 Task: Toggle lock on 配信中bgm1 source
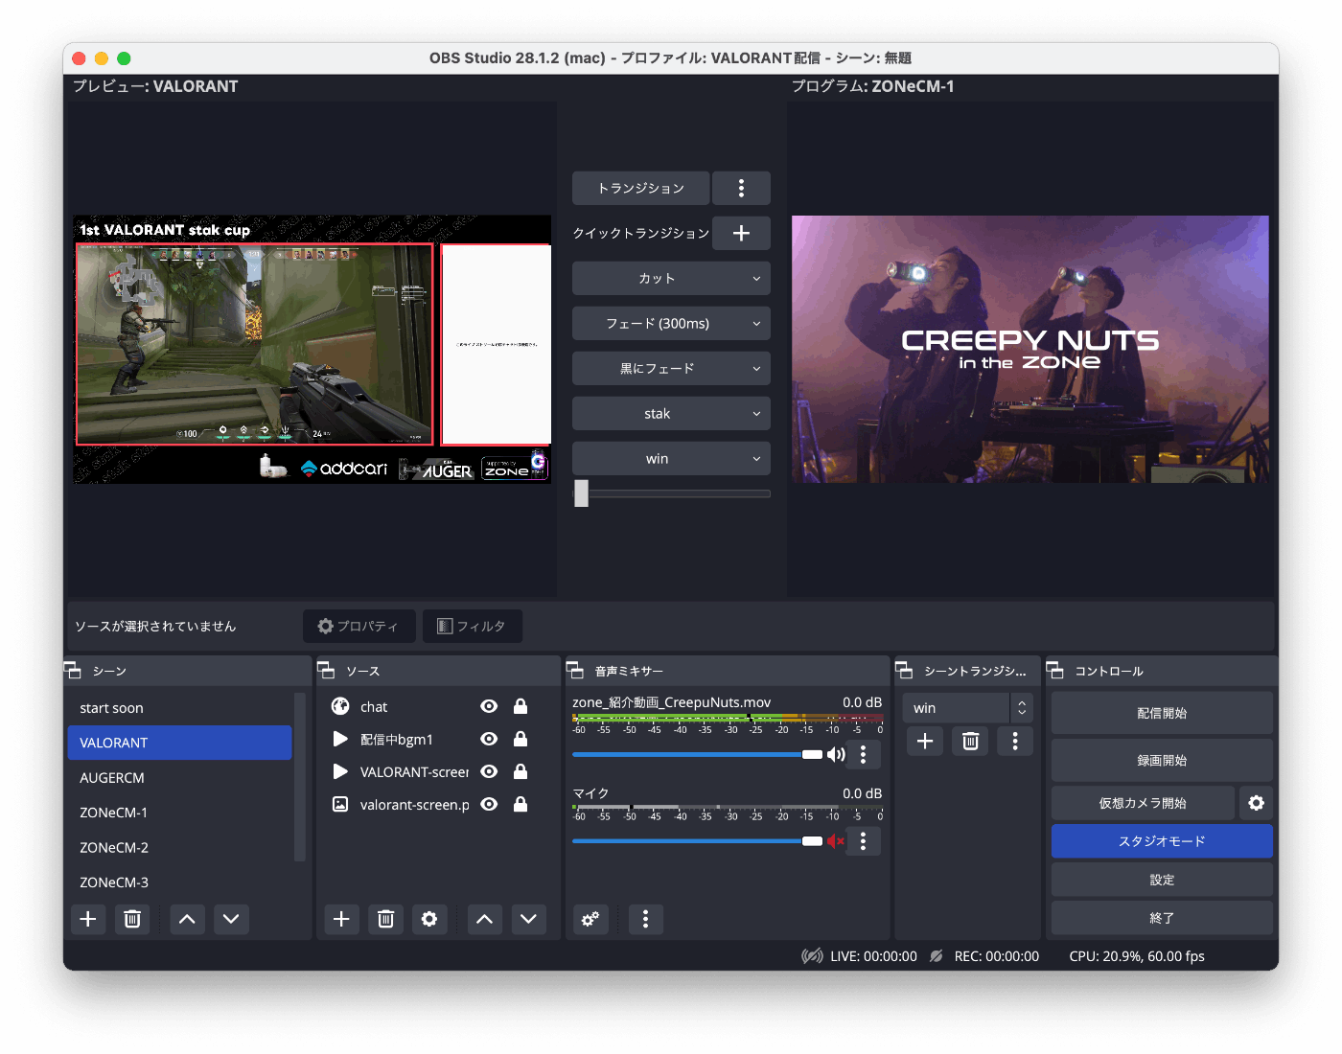(x=521, y=739)
